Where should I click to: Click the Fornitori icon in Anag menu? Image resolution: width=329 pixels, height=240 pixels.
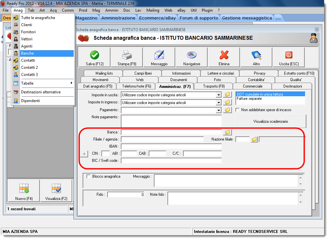(x=16, y=32)
